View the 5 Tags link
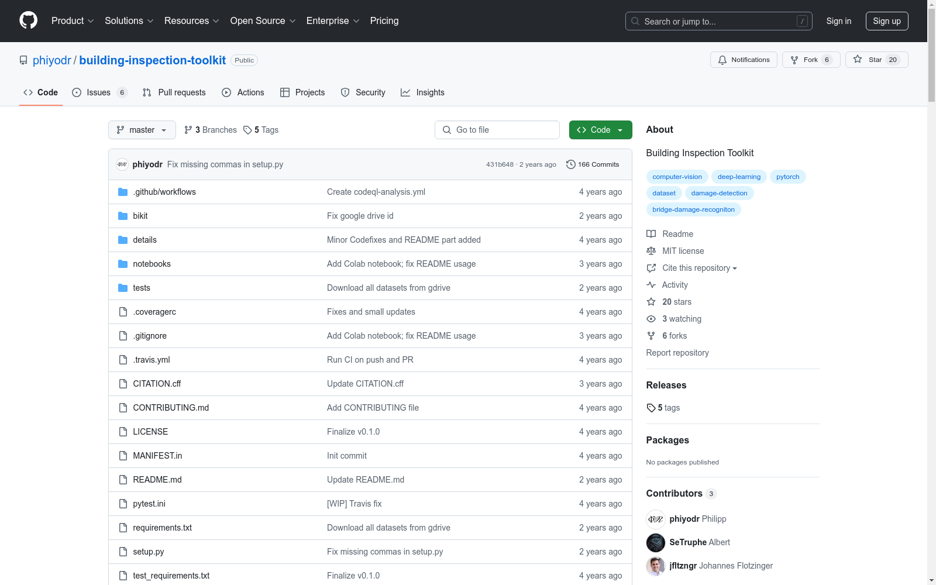Image resolution: width=936 pixels, height=585 pixels. pyautogui.click(x=261, y=130)
